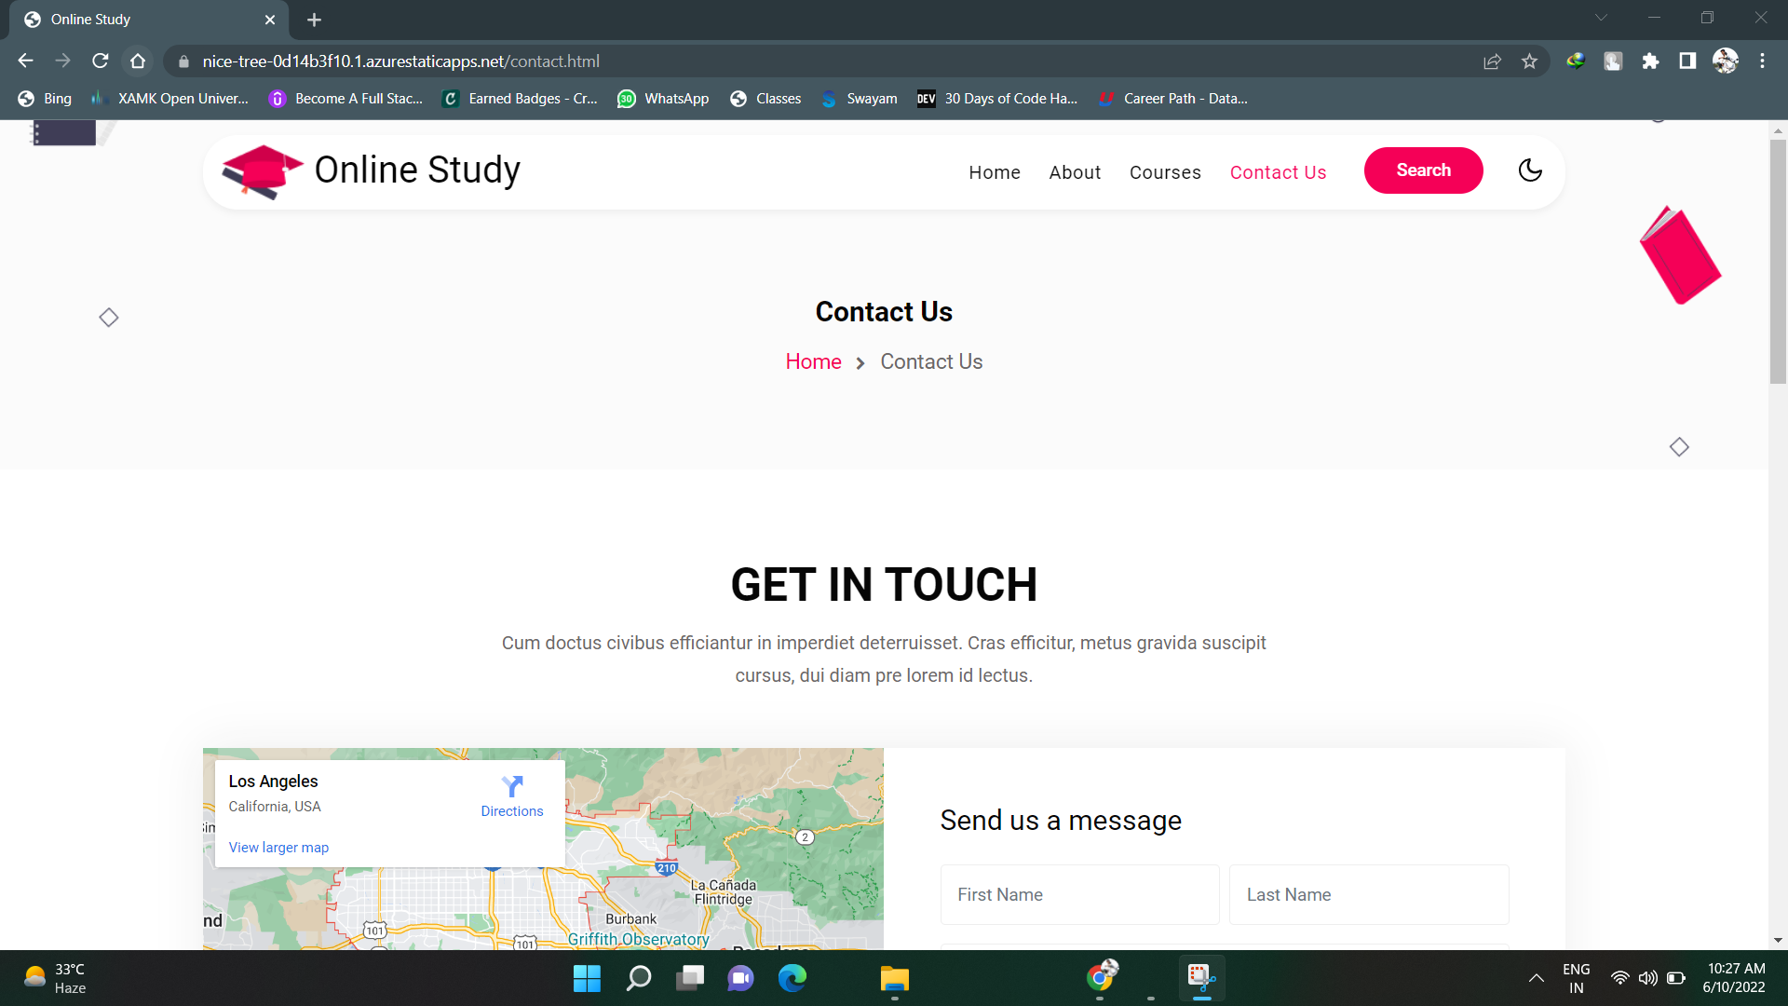Open the WhatsApp bookmark
The image size is (1788, 1006).
tap(663, 99)
